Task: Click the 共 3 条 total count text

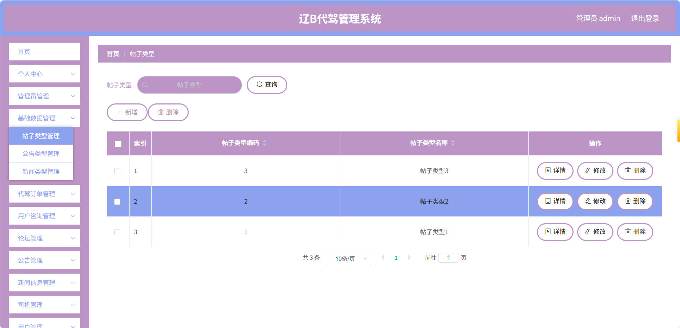Action: [311, 258]
